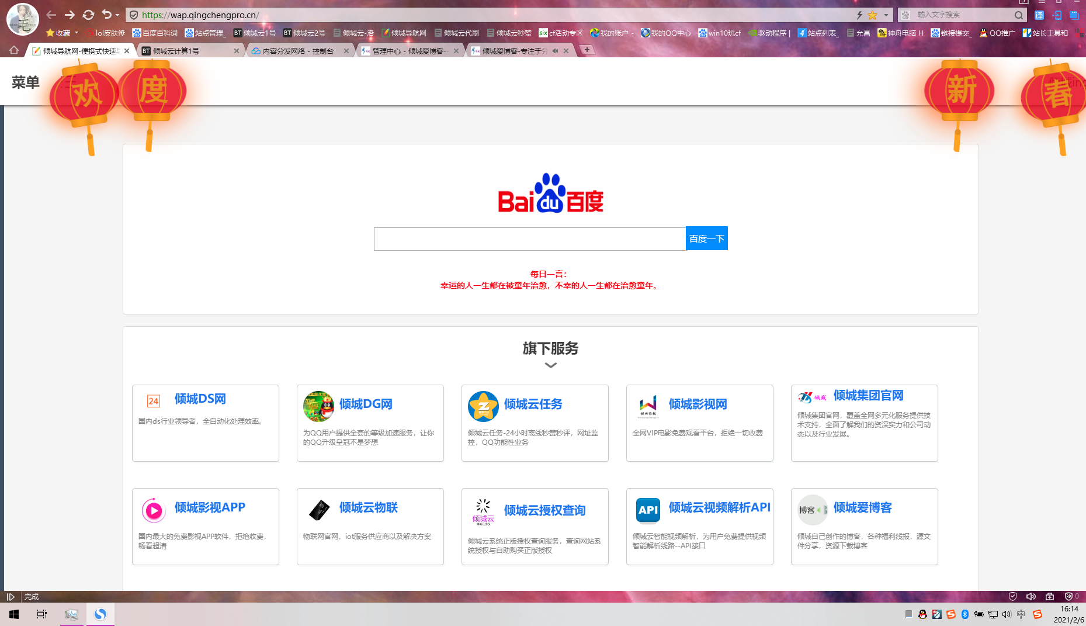Click the undo closed tab icon

click(x=106, y=15)
